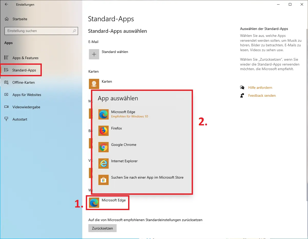The width and height of the screenshot is (308, 239).
Task: Open Apps & Features section
Action: (25, 58)
